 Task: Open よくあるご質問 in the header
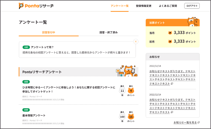168,6
